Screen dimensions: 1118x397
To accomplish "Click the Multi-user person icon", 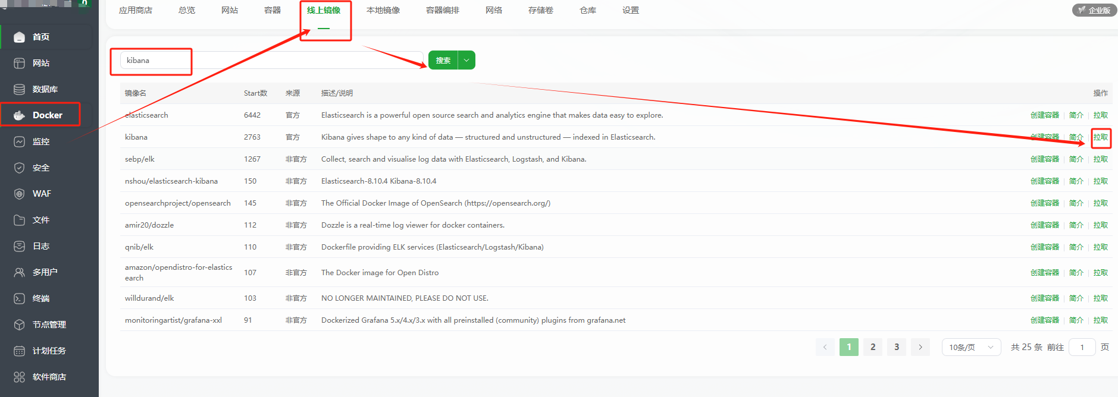I will coord(19,272).
